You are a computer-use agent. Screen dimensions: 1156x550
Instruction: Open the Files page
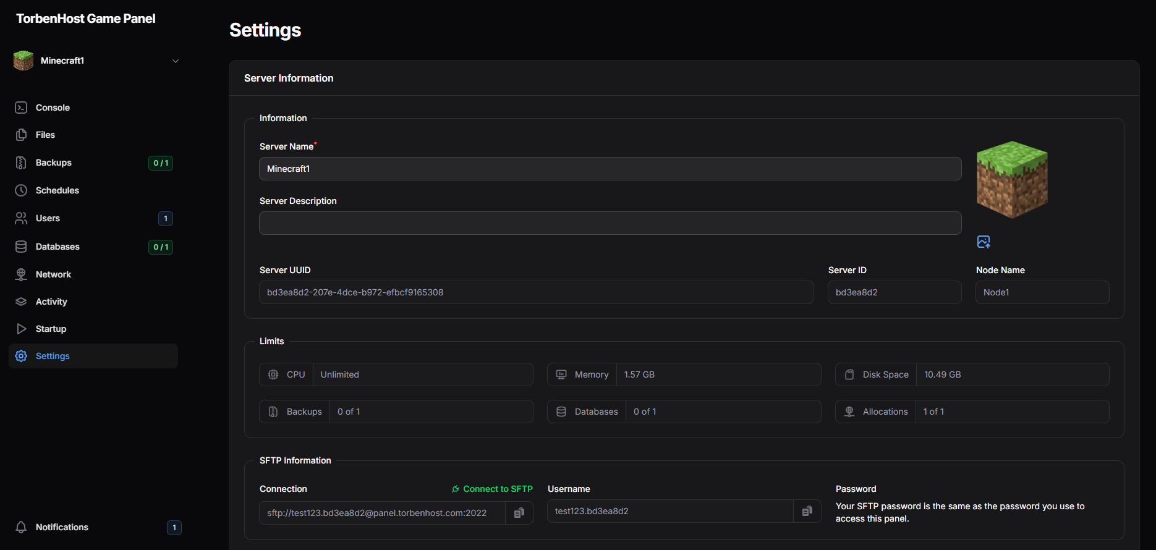tap(45, 135)
